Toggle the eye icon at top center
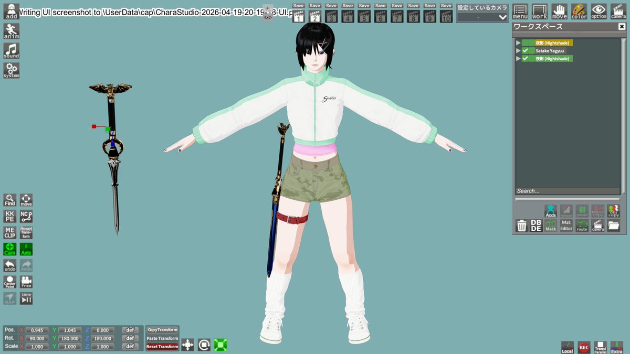Viewport: 630px width, 354px height. pyautogui.click(x=268, y=17)
